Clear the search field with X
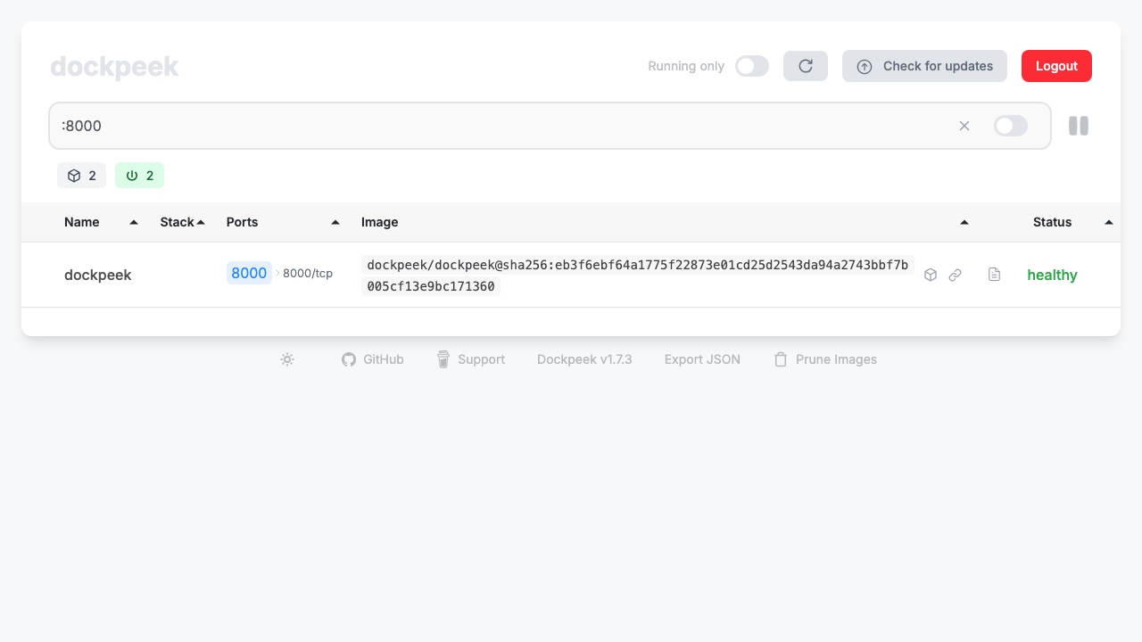Image resolution: width=1142 pixels, height=642 pixels. [x=964, y=126]
